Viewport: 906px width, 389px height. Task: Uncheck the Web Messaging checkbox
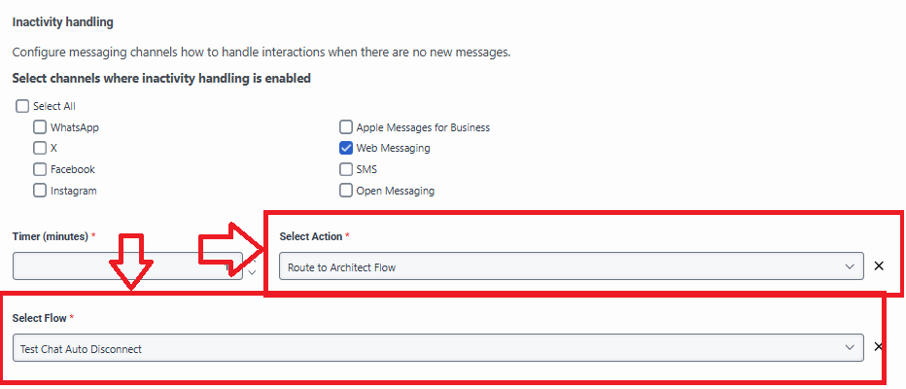click(x=346, y=149)
